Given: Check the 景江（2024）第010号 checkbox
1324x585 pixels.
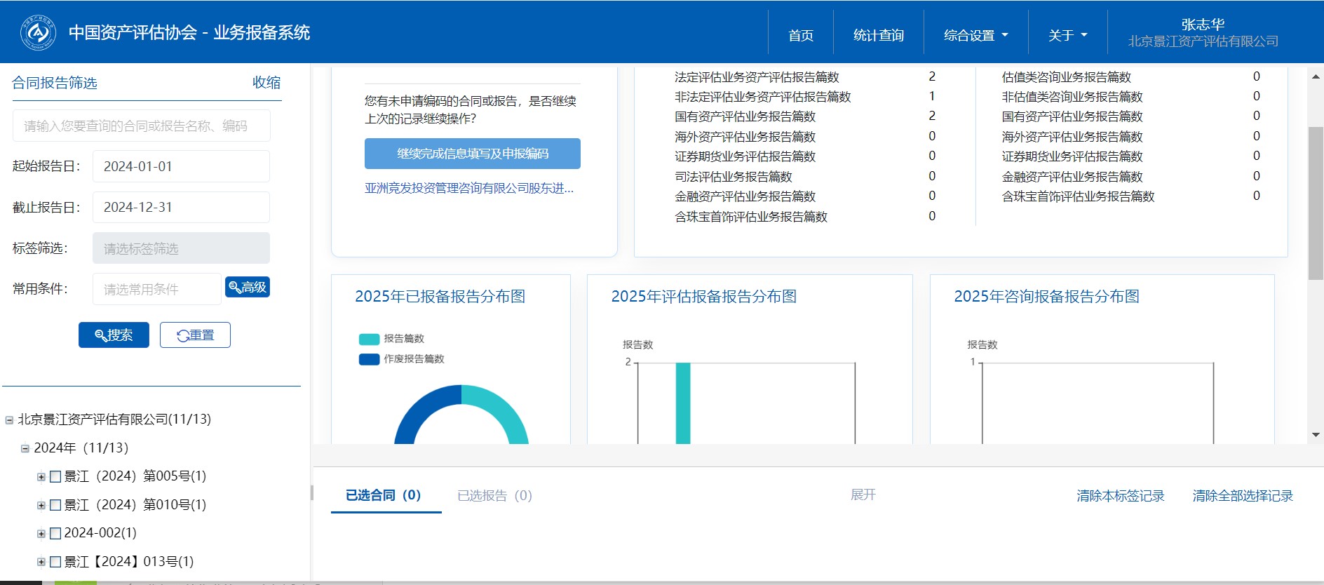Looking at the screenshot, I should [x=55, y=506].
